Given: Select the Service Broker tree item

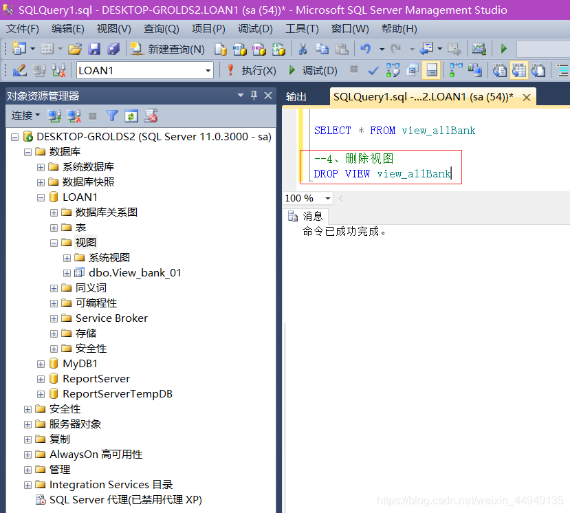Looking at the screenshot, I should 111,318.
